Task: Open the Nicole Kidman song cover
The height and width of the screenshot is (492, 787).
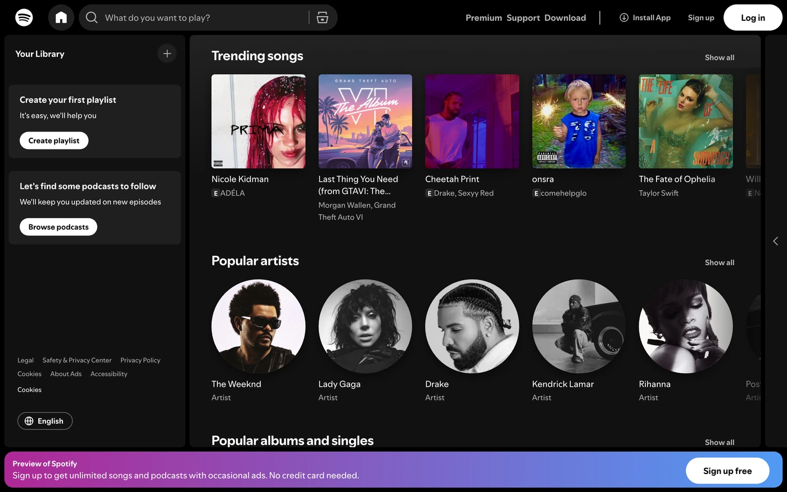Action: [x=259, y=121]
